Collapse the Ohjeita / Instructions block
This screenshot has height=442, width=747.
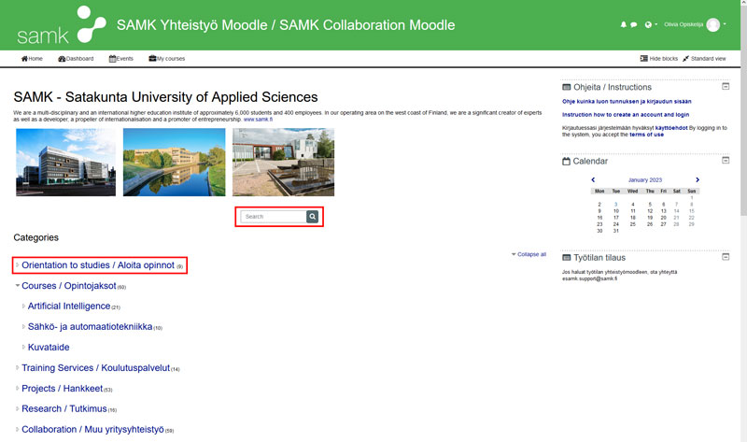pos(726,86)
